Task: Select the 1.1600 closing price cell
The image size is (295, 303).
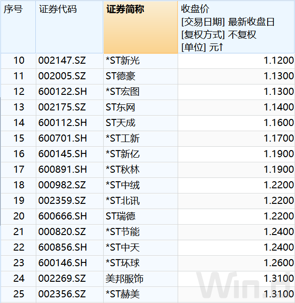Action: 236,123
